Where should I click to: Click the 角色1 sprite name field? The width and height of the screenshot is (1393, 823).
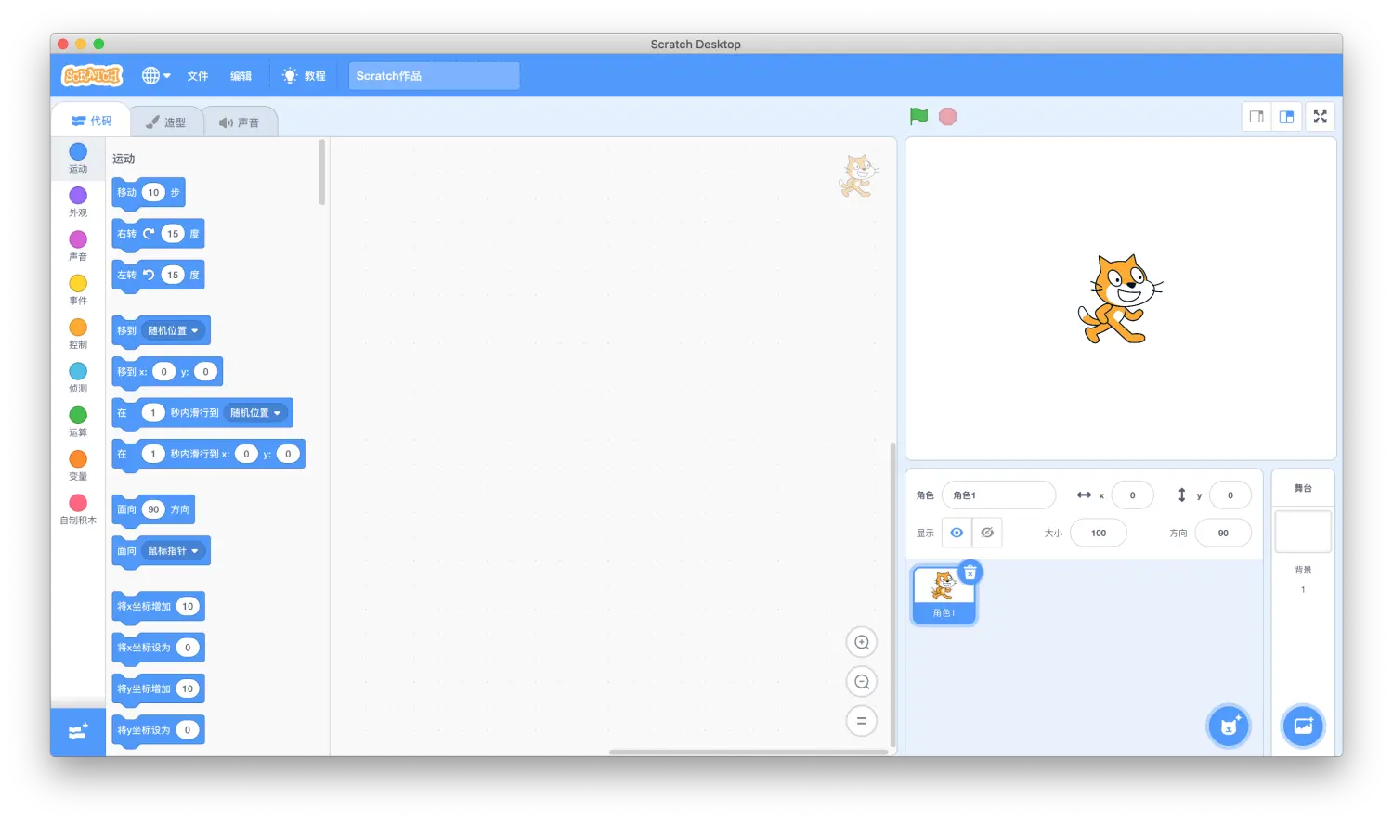(x=998, y=495)
